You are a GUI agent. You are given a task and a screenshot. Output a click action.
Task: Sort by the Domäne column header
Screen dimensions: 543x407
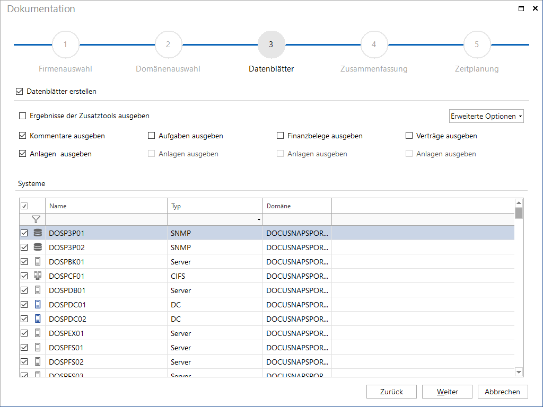(297, 206)
